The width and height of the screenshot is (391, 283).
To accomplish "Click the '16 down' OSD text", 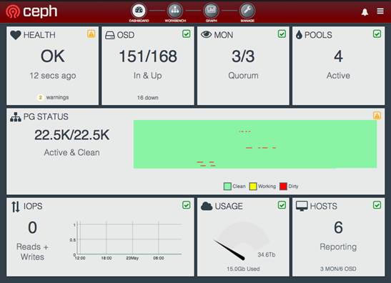I will point(148,98).
